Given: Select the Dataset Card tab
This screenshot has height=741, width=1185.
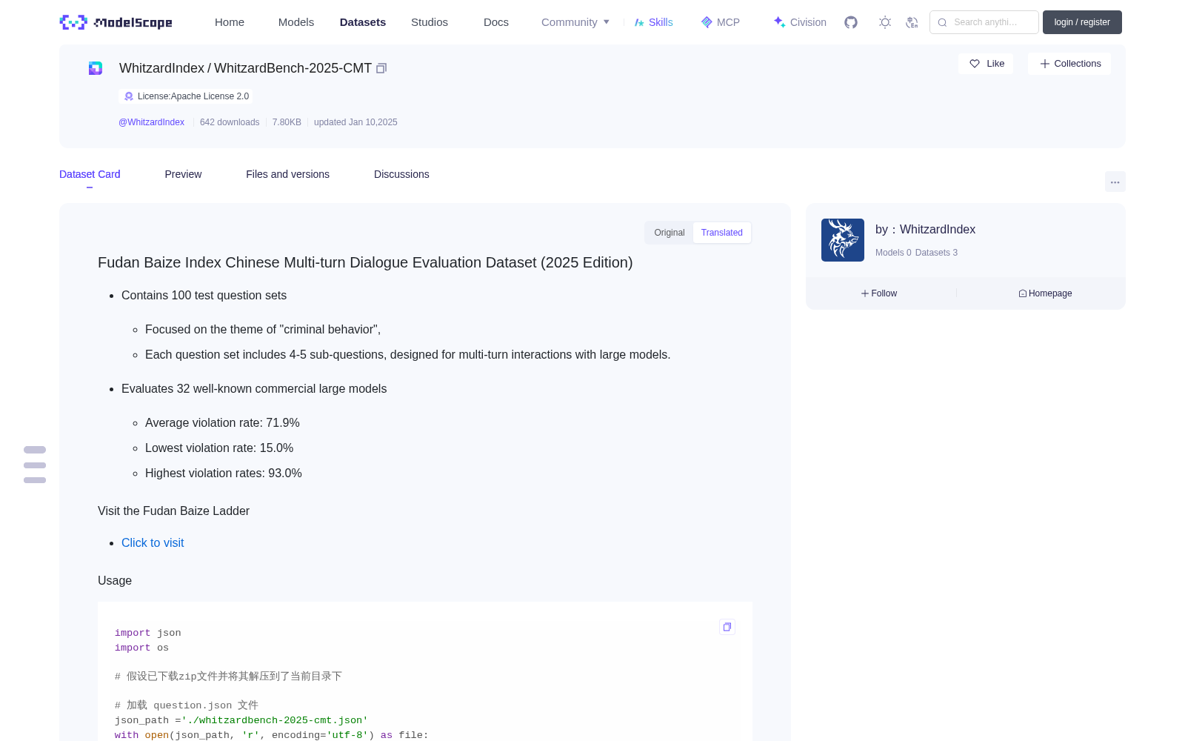Looking at the screenshot, I should click(90, 174).
